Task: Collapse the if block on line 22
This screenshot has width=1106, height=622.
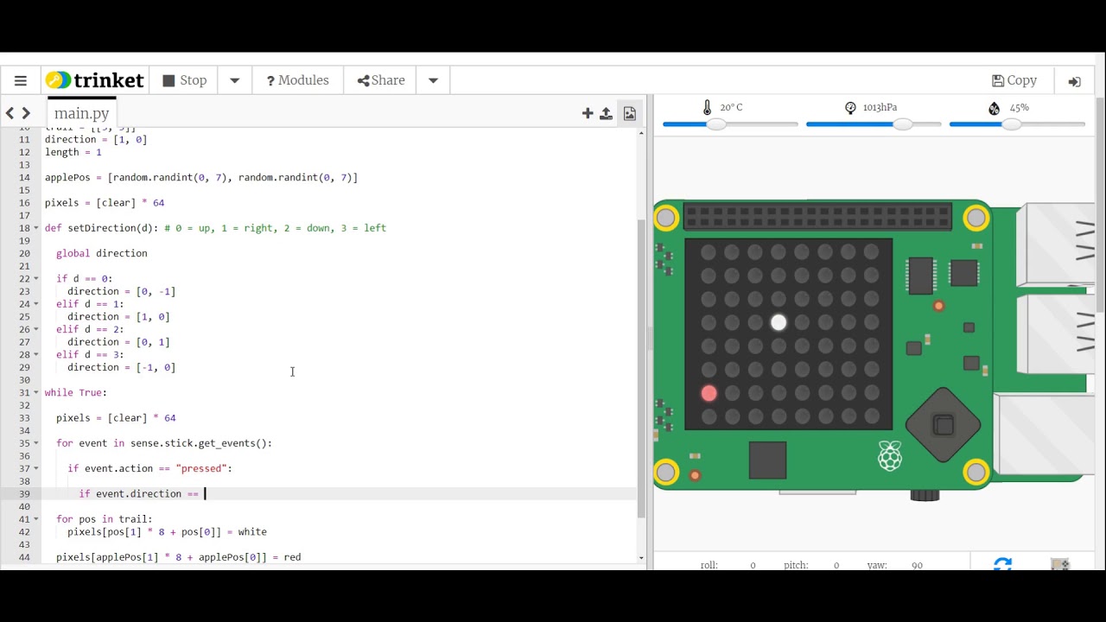Action: pyautogui.click(x=35, y=278)
